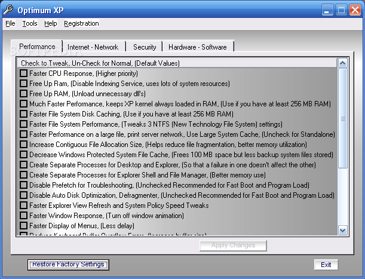Open the Registration menu
This screenshot has width=365, height=279.
pyautogui.click(x=81, y=23)
